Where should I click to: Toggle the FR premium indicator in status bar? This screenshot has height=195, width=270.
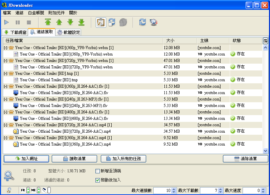click(x=28, y=190)
